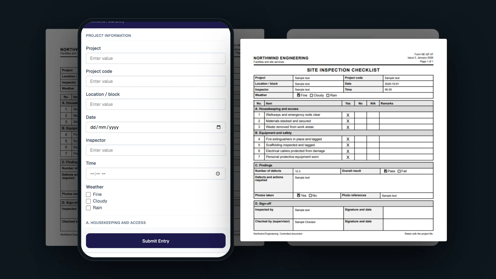The image size is (496, 279).
Task: Click 'Walkways and emergency exits clear' row text
Action: coord(293,115)
